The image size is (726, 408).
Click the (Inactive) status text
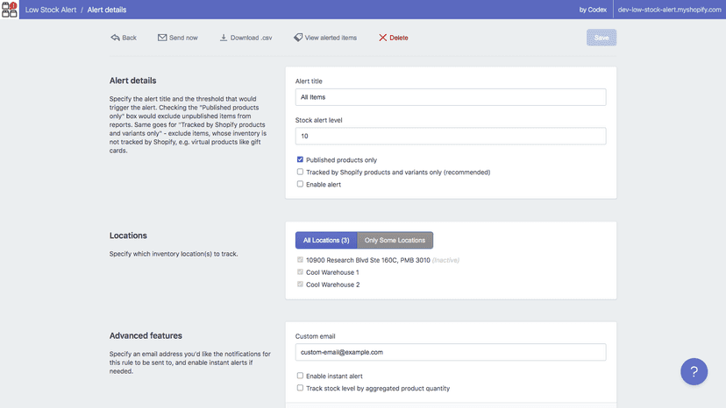pos(445,260)
